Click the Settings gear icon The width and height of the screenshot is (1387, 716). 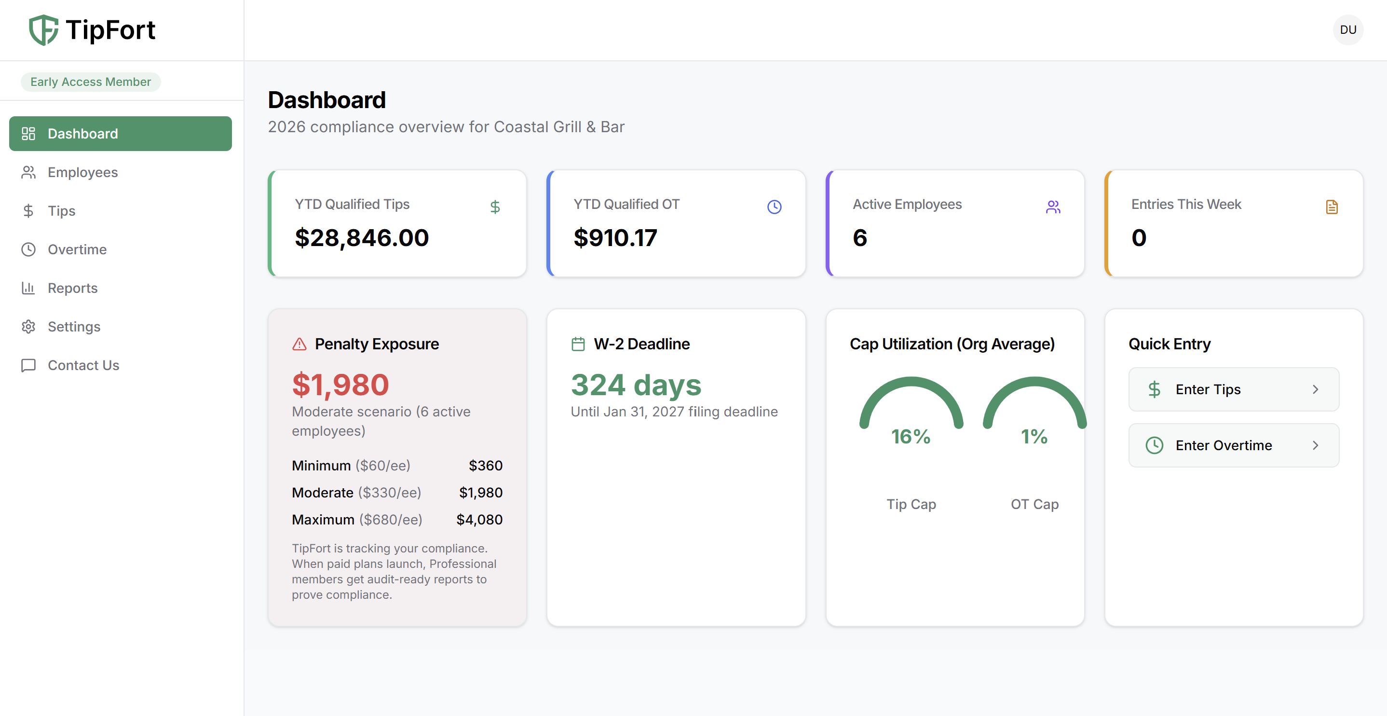pyautogui.click(x=28, y=326)
